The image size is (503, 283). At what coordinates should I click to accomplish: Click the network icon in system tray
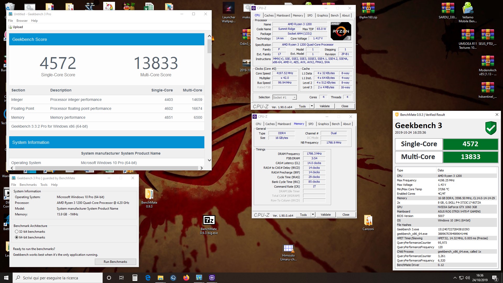(461, 278)
